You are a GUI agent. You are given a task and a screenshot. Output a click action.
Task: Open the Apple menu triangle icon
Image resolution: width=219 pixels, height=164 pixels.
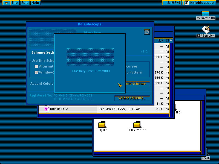point(6,3)
